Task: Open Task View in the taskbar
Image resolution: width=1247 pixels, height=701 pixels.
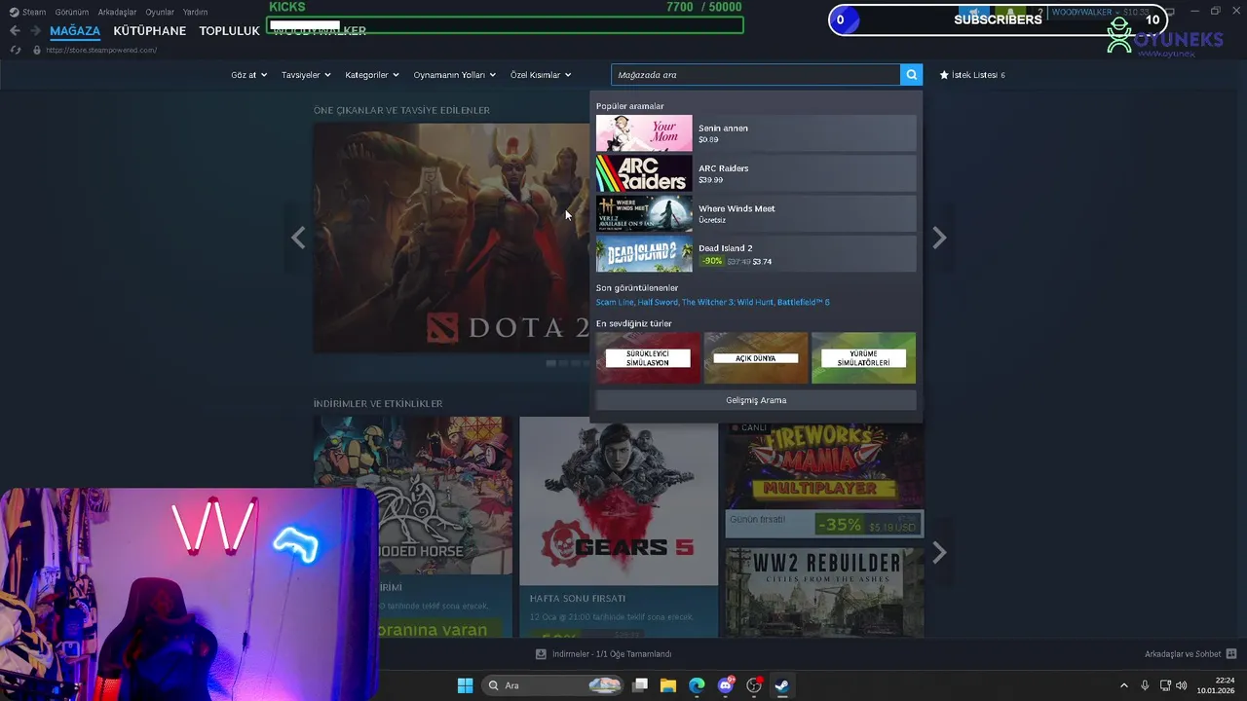Action: [640, 685]
